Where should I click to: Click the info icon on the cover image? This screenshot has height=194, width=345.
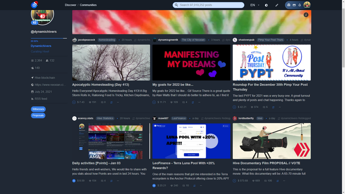(x=306, y=15)
